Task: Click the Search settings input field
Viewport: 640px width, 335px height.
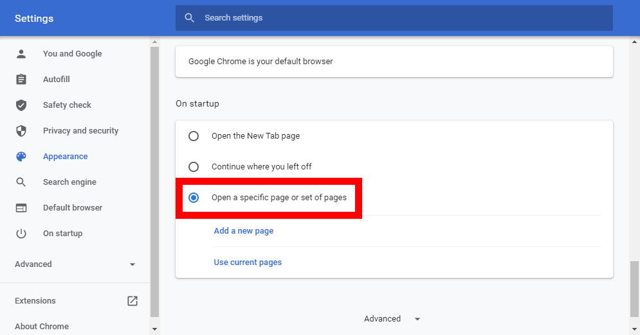Action: pyautogui.click(x=394, y=18)
